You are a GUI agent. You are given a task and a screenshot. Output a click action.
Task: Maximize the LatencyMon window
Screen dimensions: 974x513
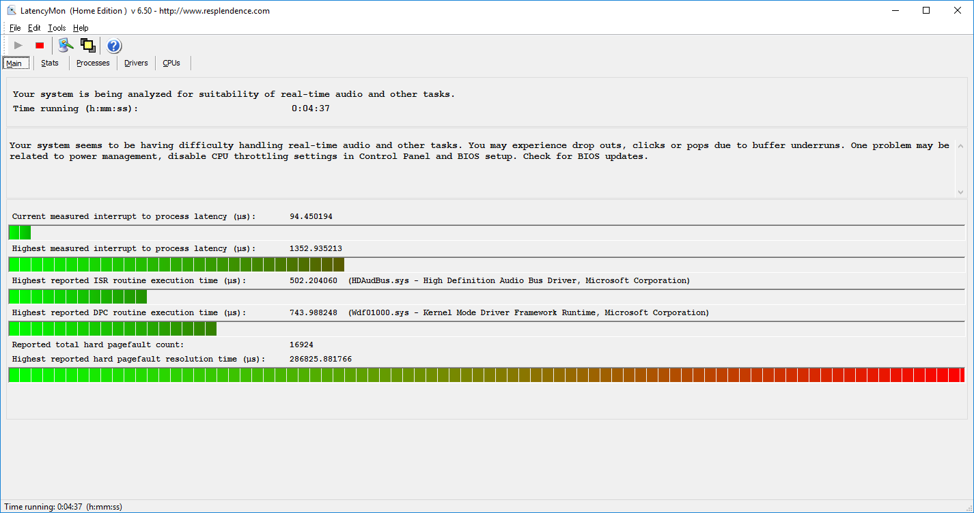tap(926, 10)
